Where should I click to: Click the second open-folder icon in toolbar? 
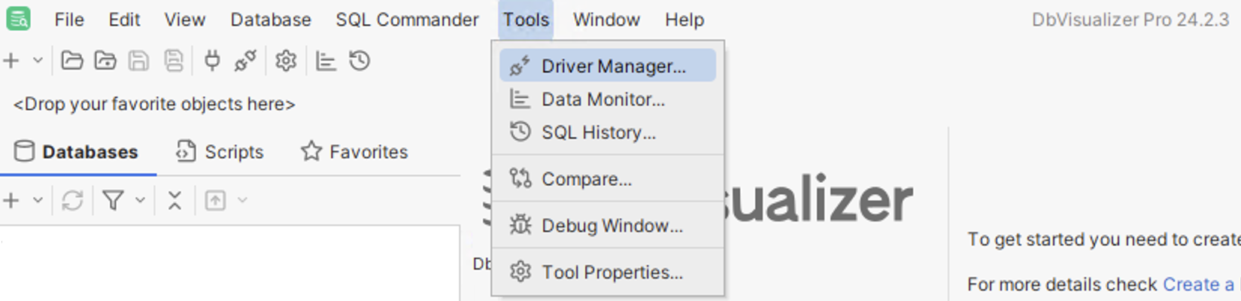click(x=105, y=60)
